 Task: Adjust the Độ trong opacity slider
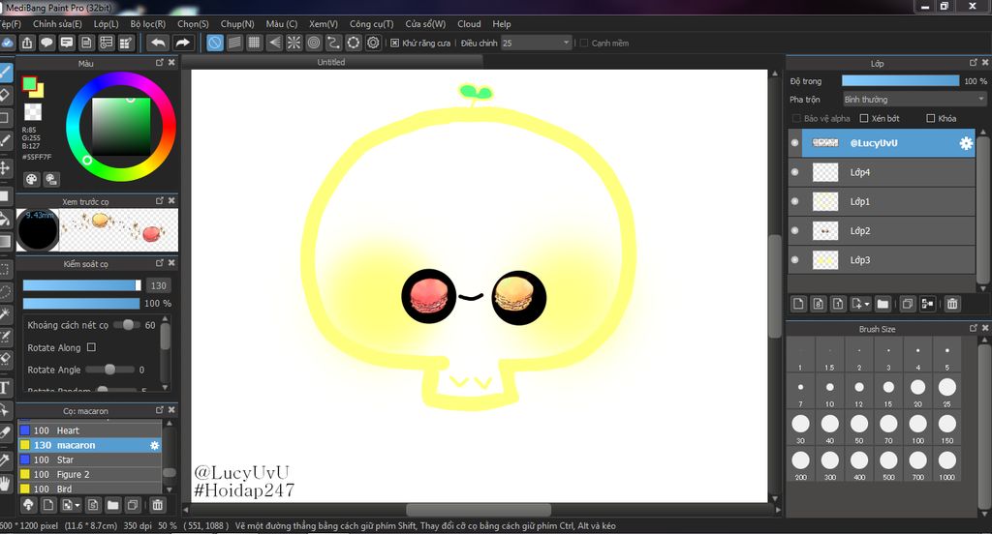(x=900, y=81)
